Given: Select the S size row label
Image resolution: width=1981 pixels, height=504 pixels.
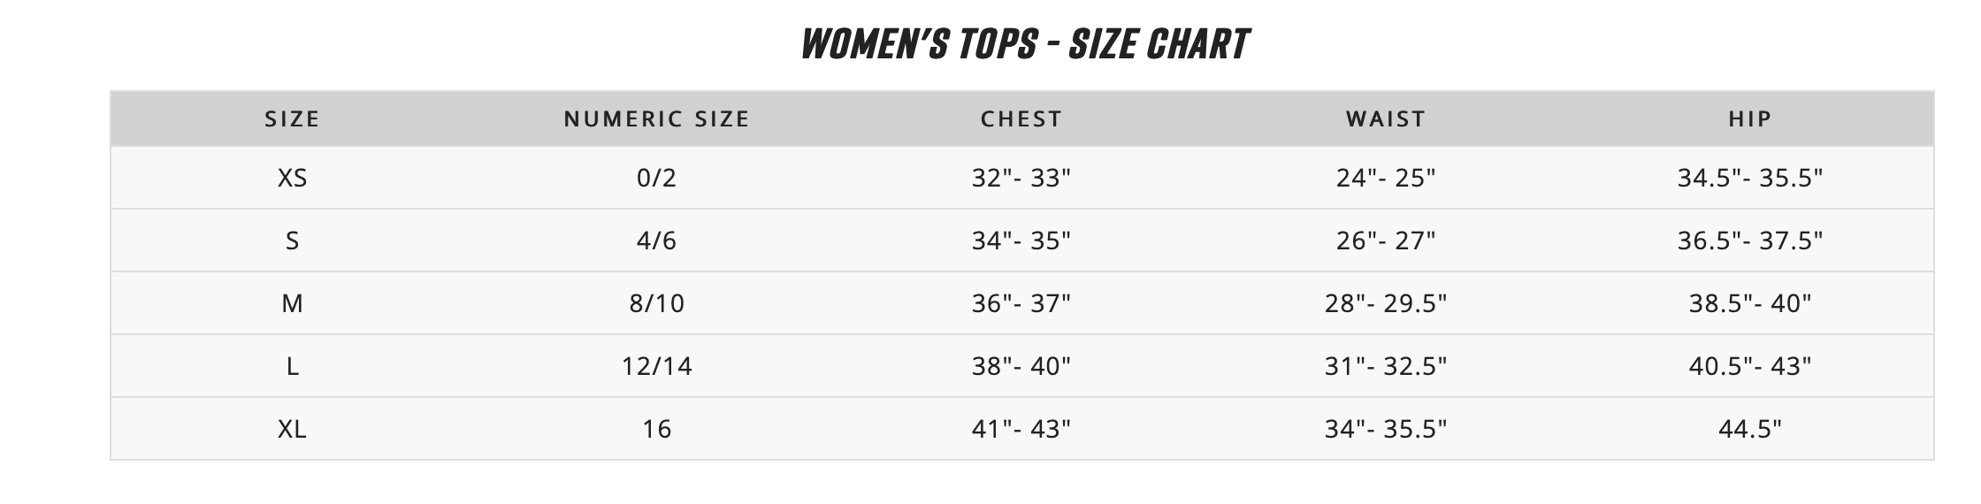Looking at the screenshot, I should click(292, 241).
